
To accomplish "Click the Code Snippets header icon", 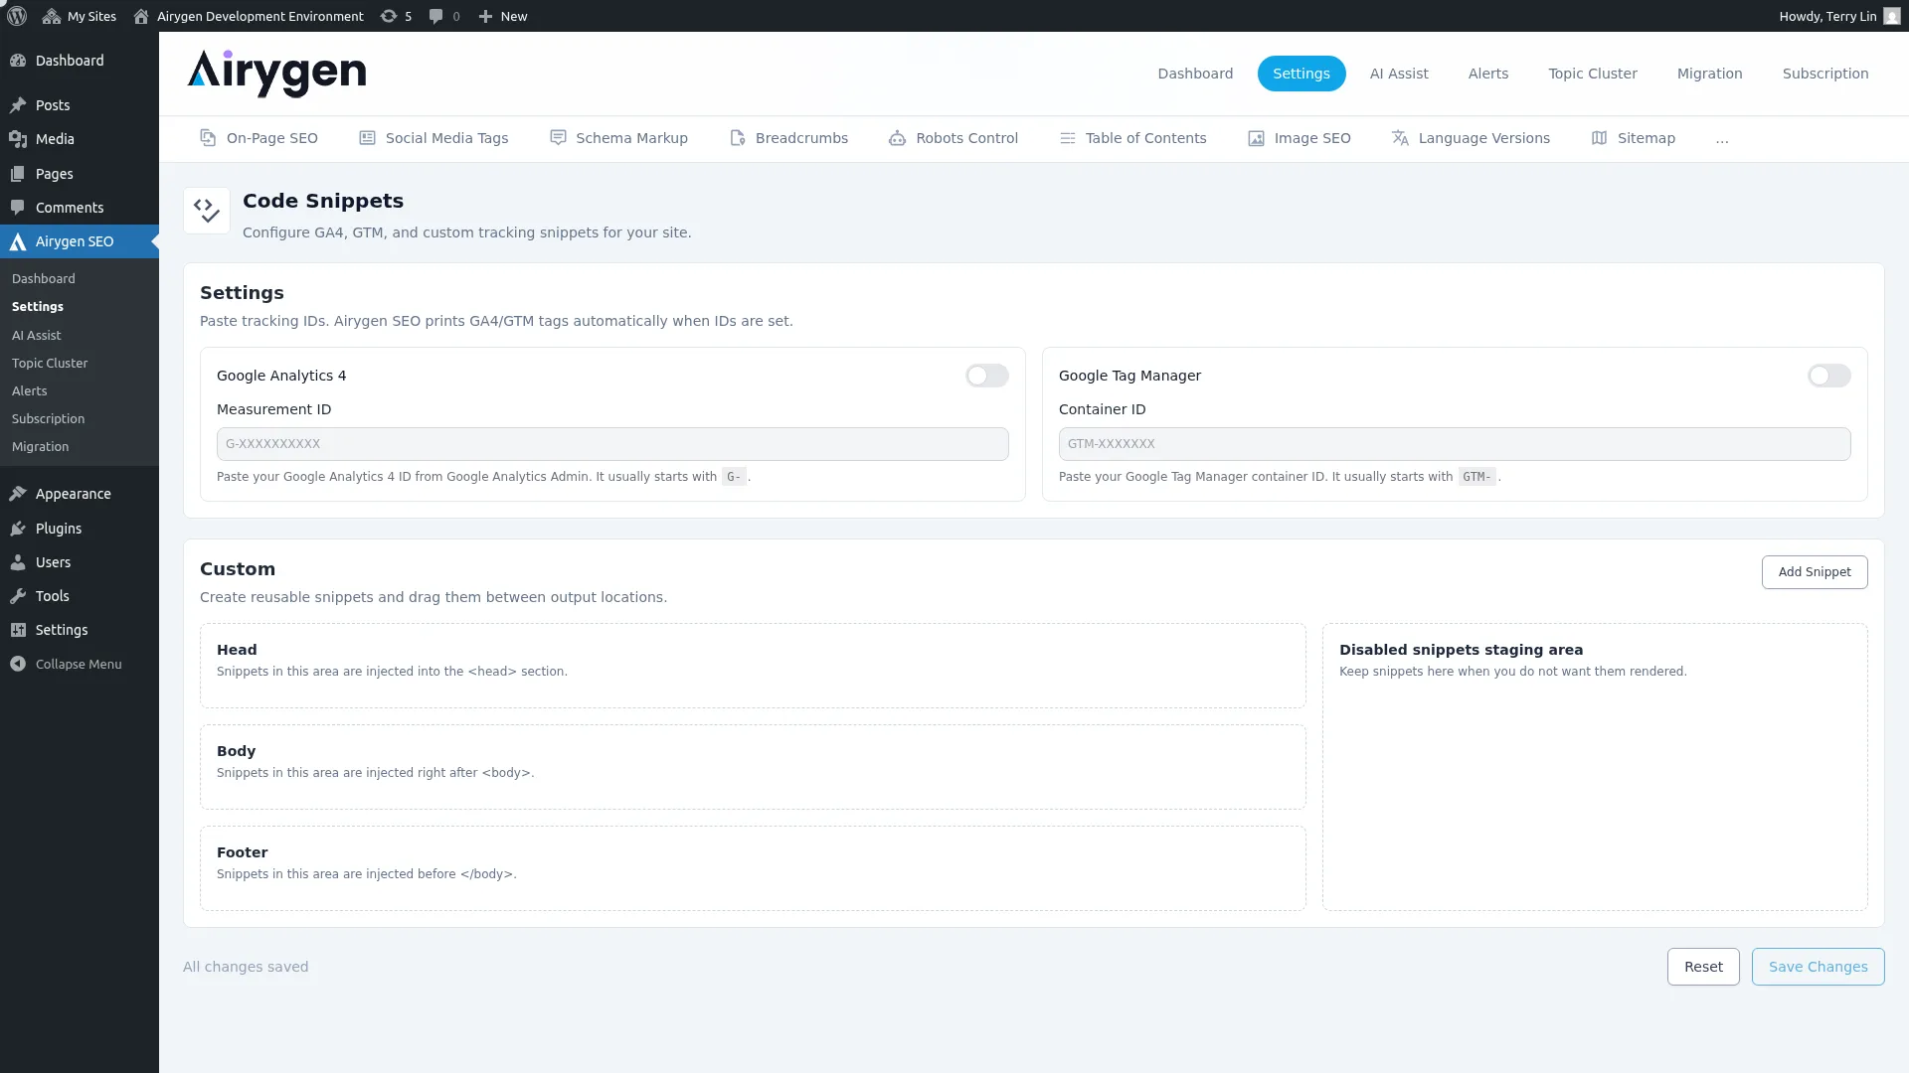I will [207, 211].
